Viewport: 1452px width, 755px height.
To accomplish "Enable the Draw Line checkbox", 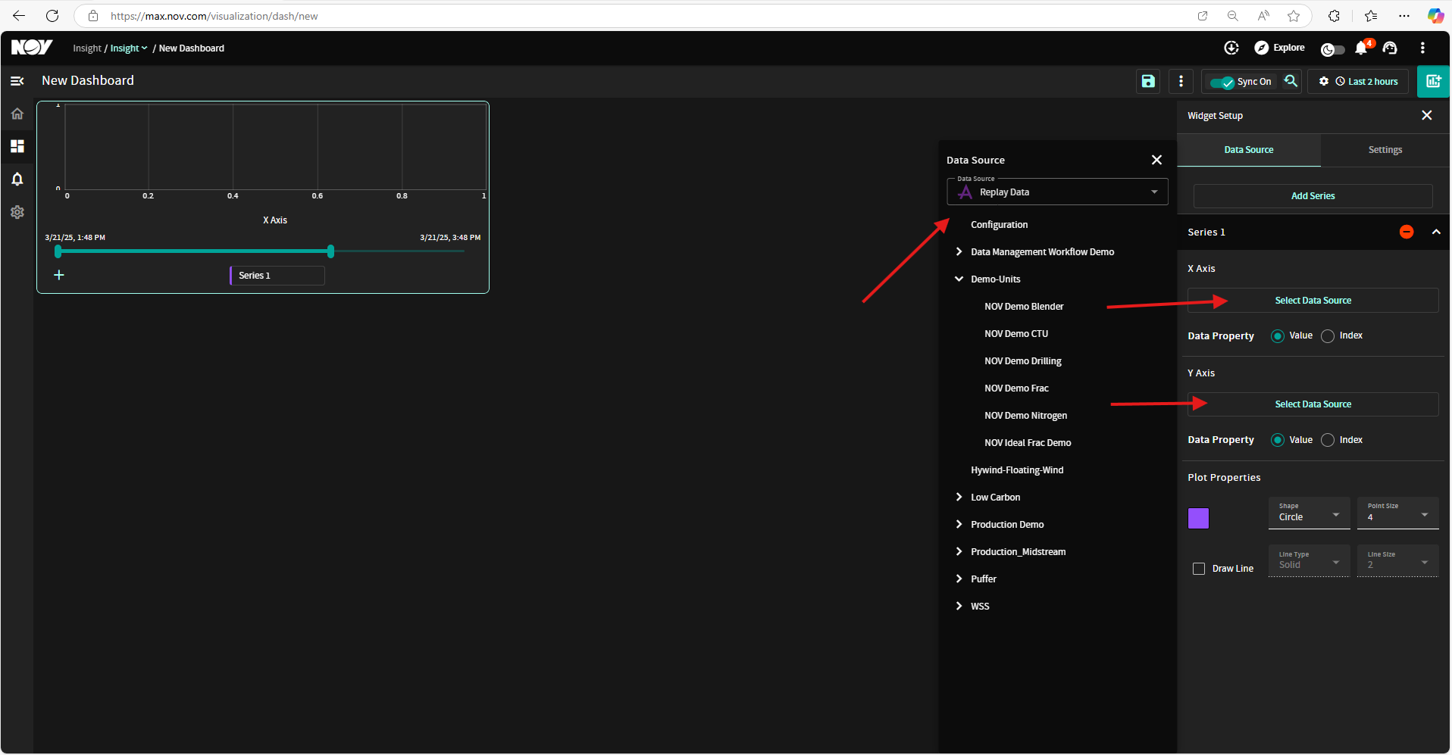I will click(x=1199, y=569).
